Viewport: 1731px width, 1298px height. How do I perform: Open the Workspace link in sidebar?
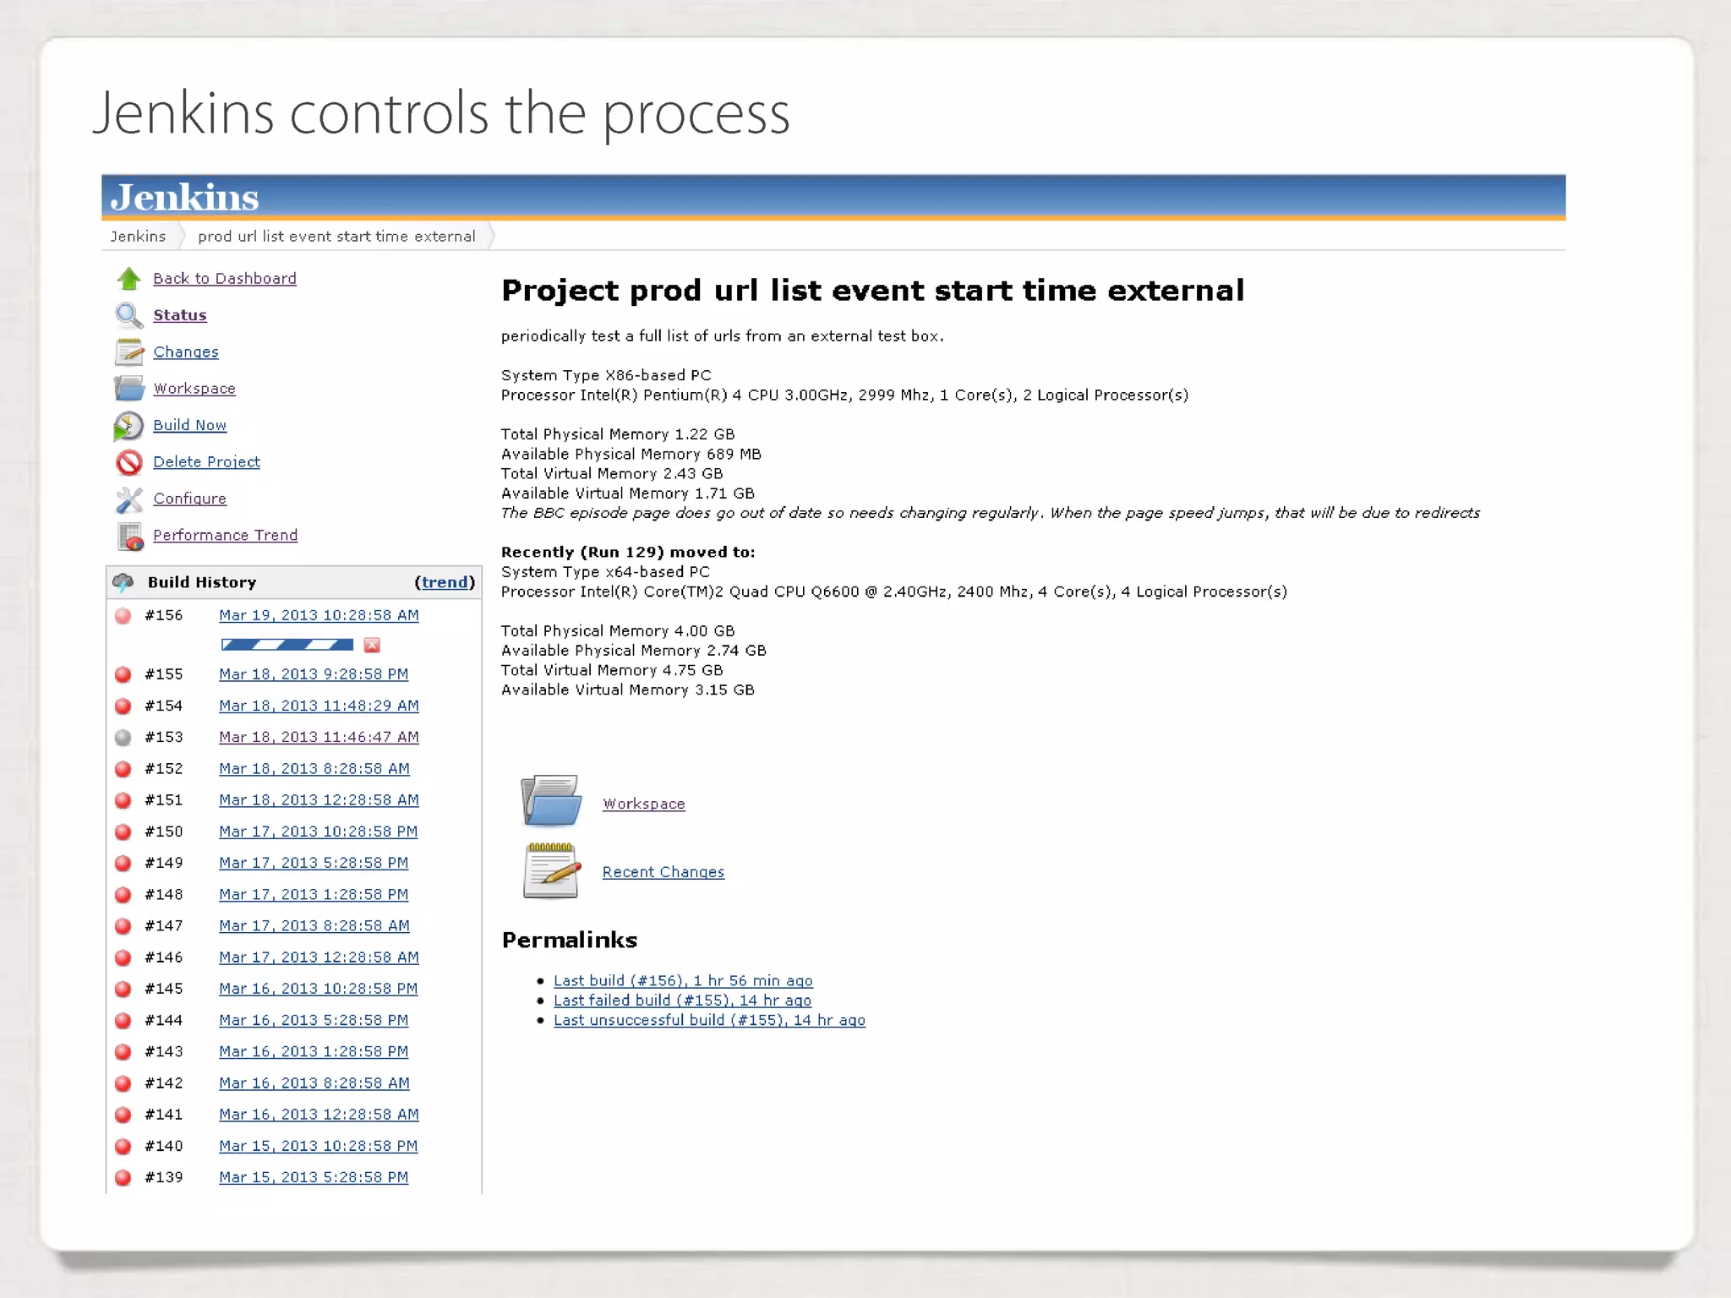click(194, 389)
